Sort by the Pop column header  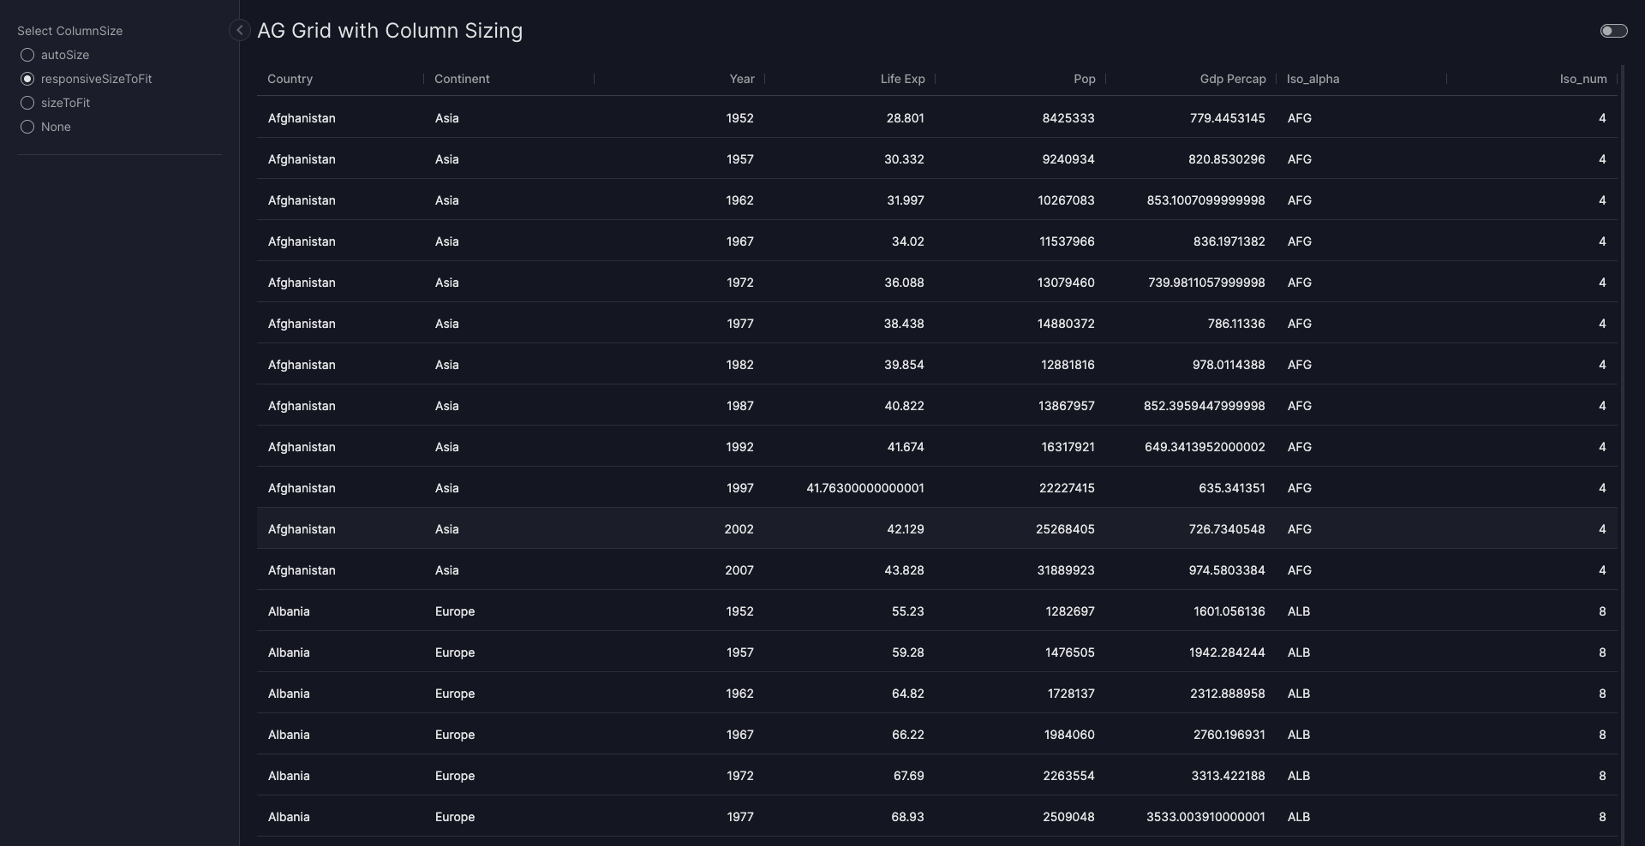[x=1084, y=79]
